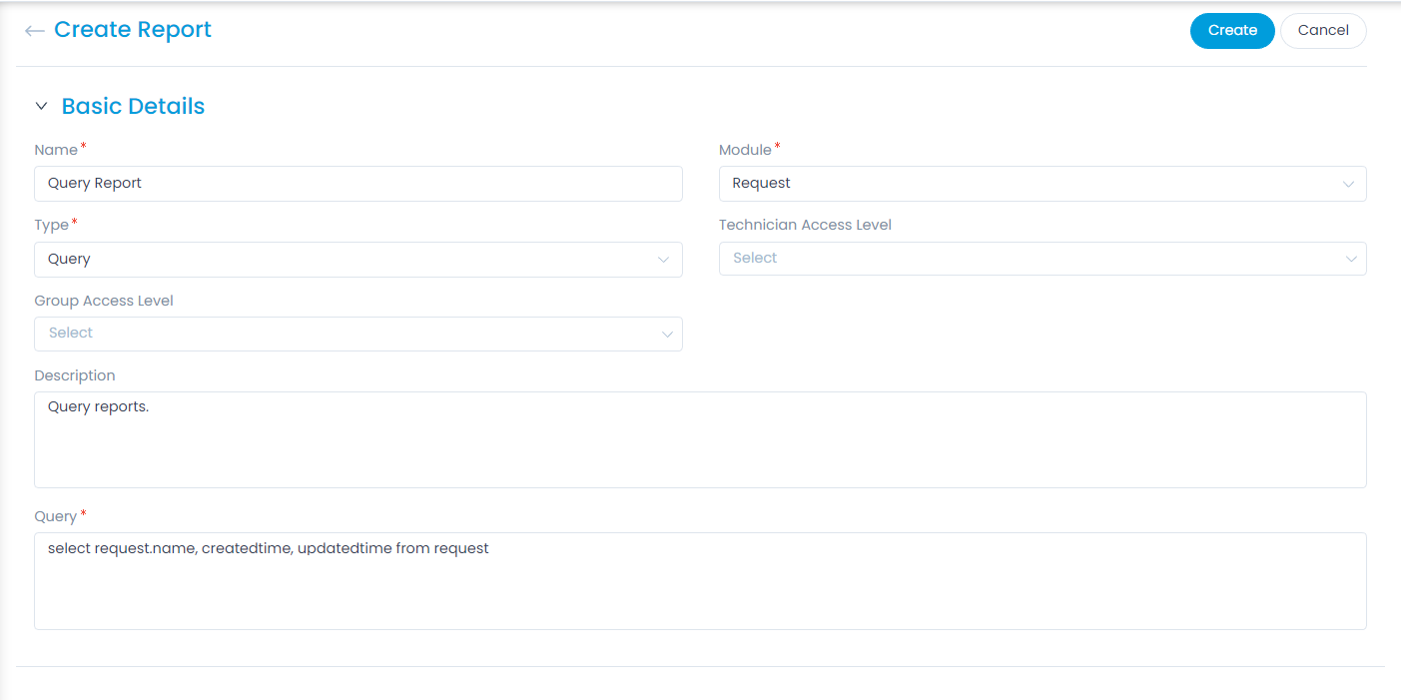Click inside the Query text area
1401x700 pixels.
coord(700,581)
